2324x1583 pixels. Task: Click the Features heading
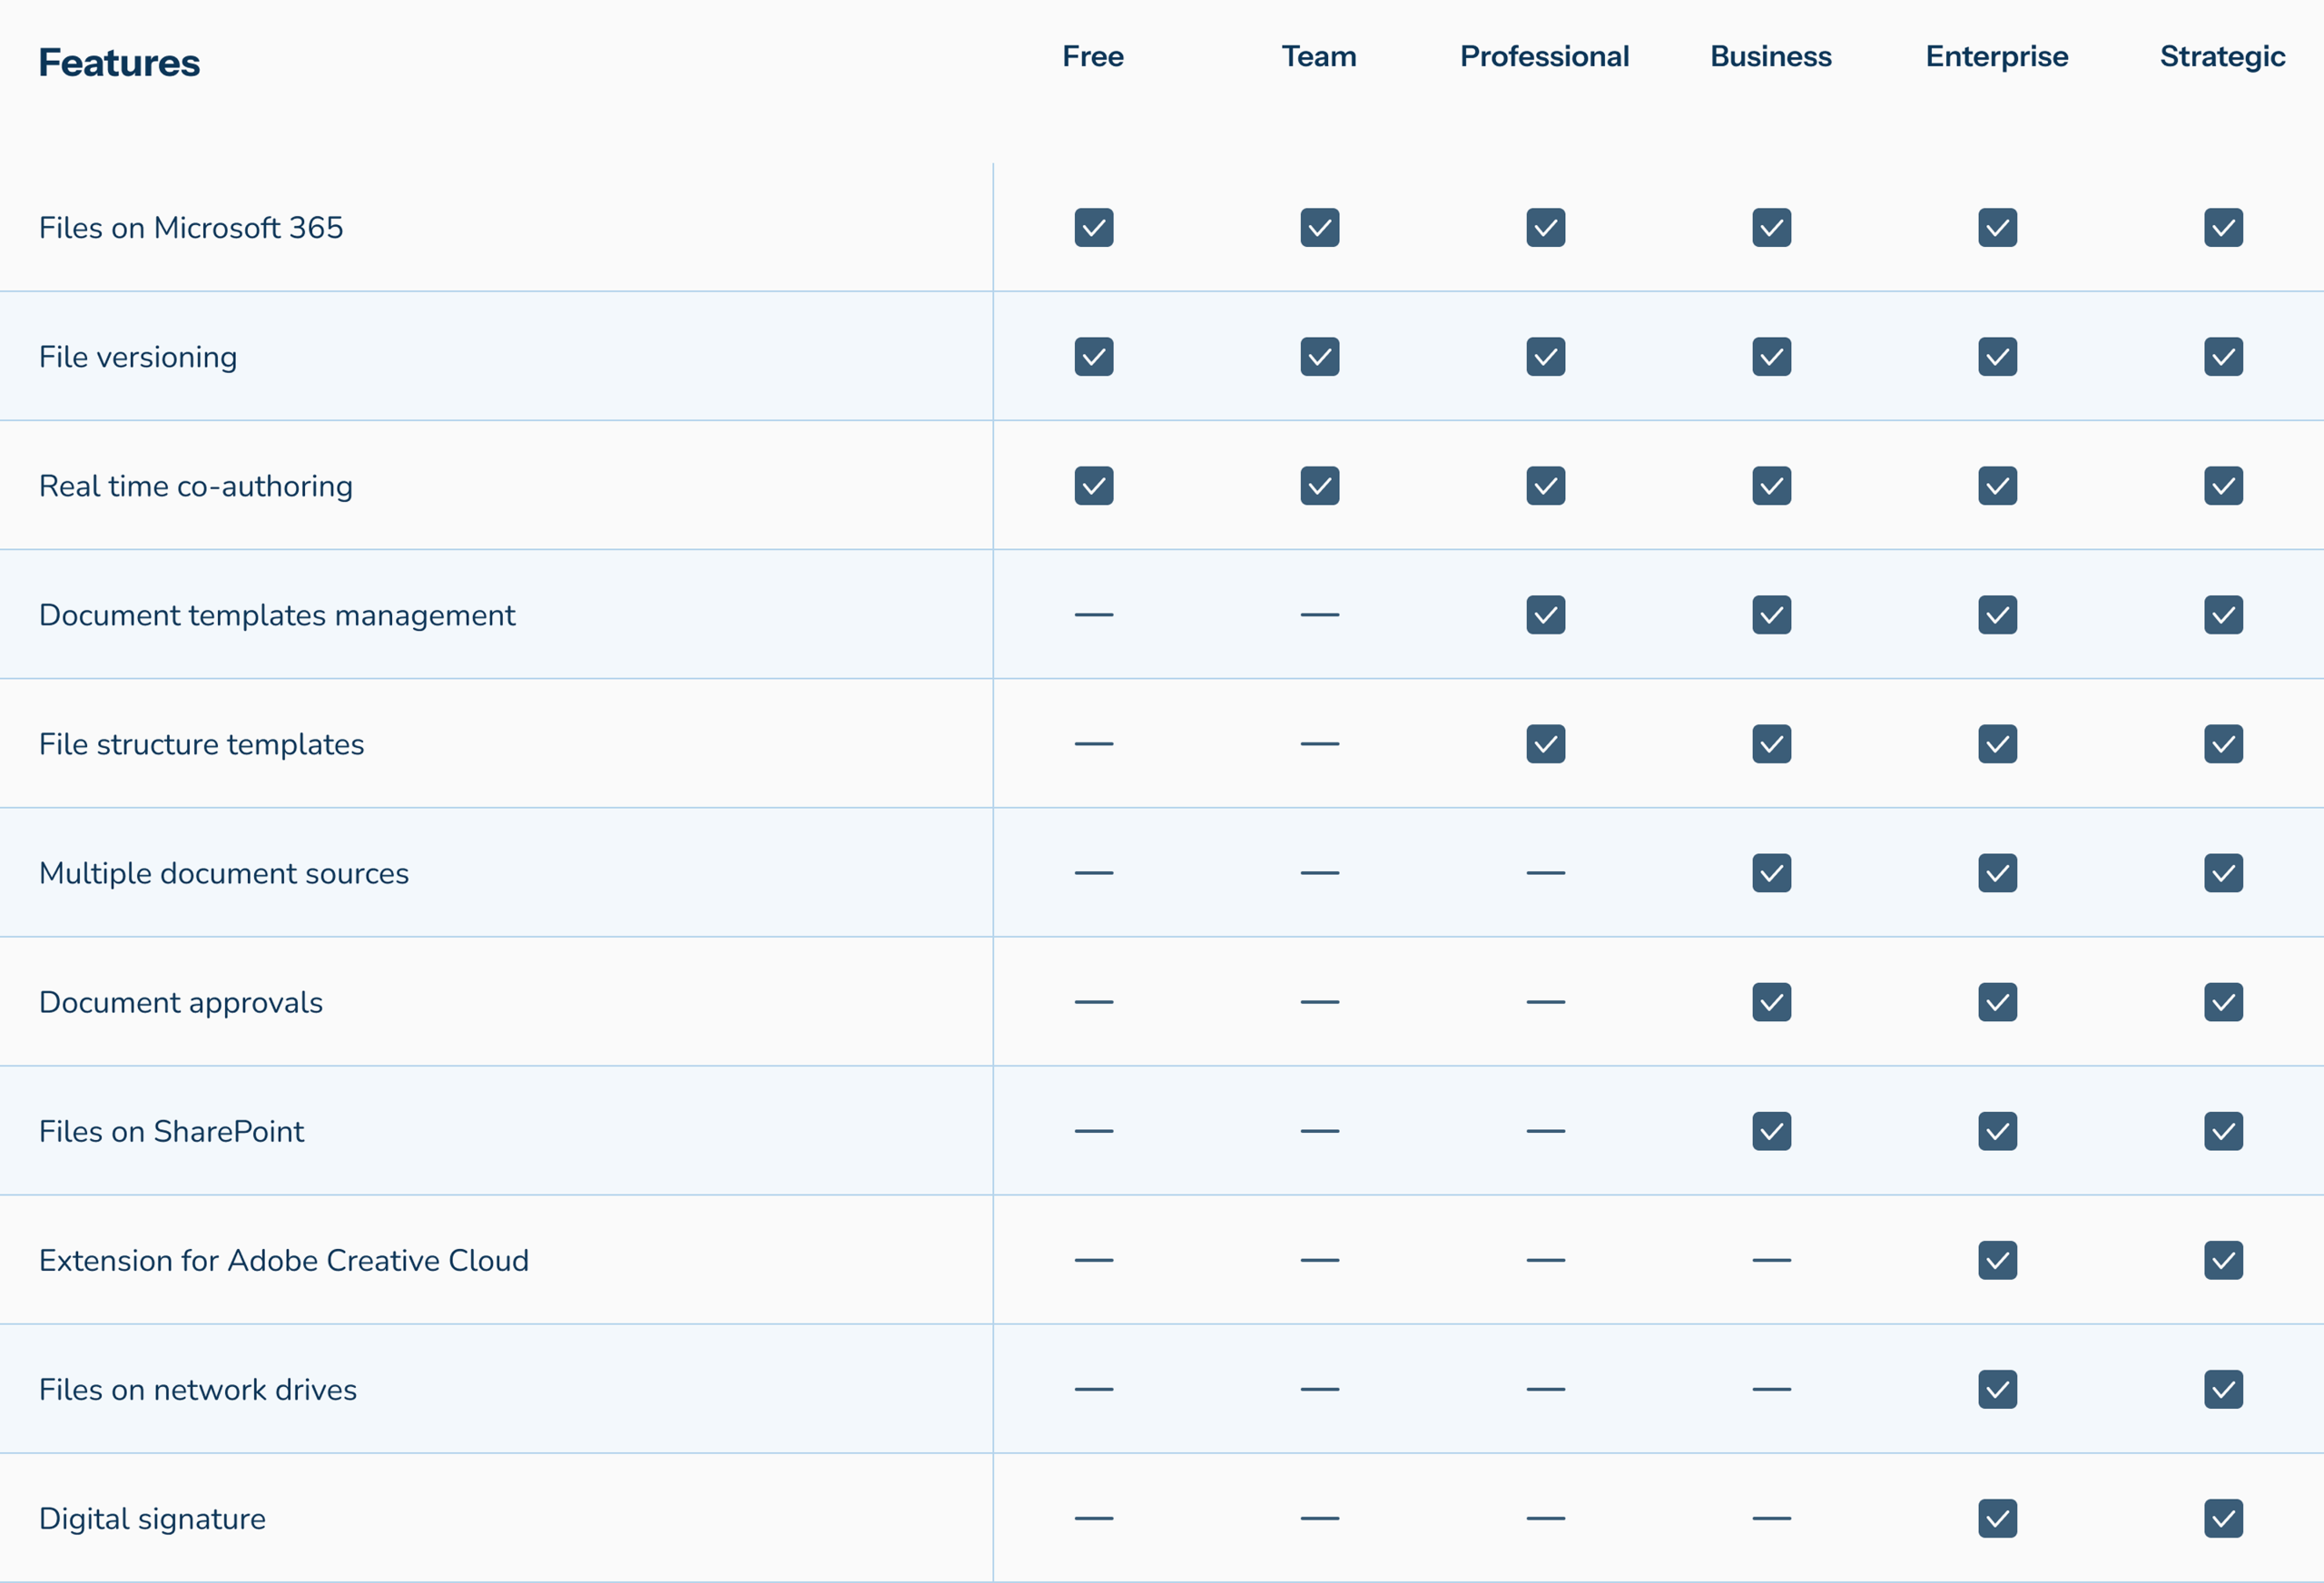click(120, 63)
